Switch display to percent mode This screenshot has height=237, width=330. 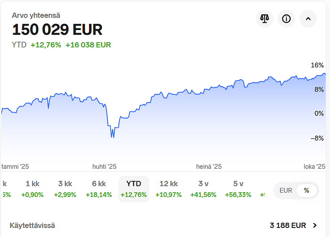(307, 190)
